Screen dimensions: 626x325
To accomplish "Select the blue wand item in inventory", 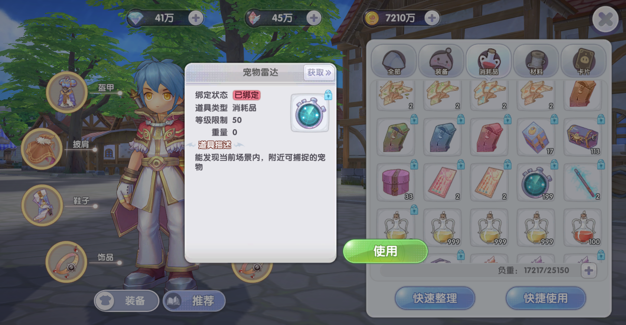I will pos(583,183).
